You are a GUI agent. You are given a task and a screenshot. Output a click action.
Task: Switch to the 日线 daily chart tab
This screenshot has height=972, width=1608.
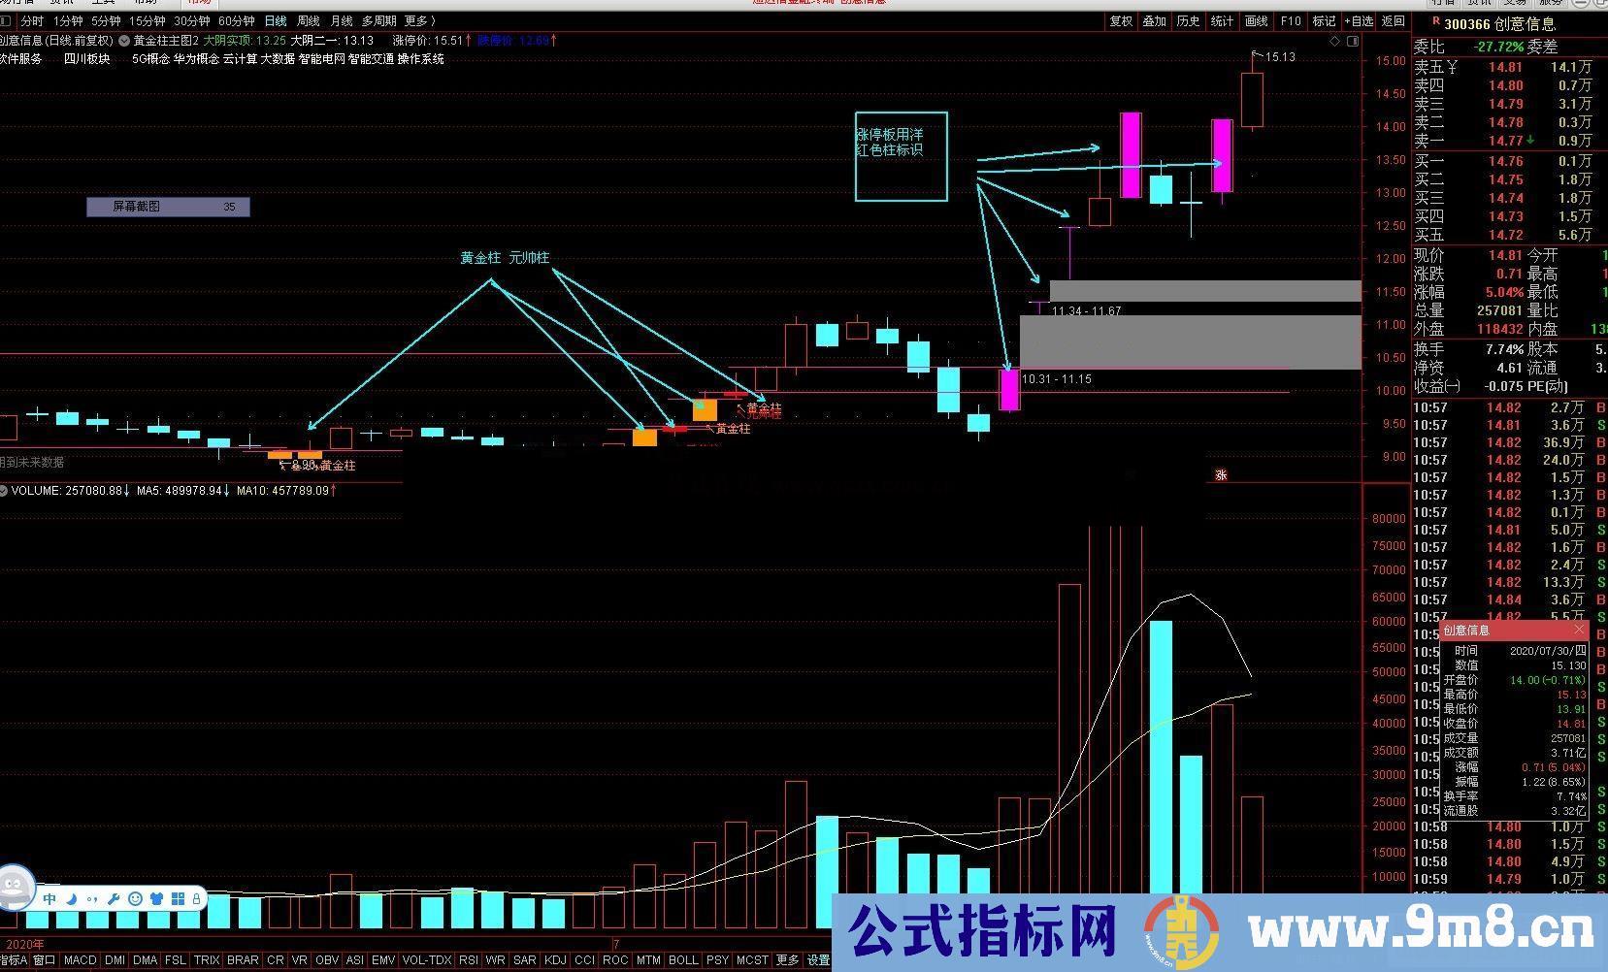point(276,20)
